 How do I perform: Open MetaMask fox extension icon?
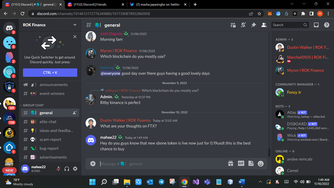270,14
